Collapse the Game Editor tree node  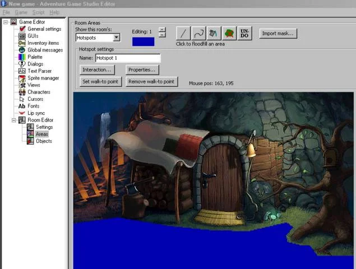tap(6, 22)
